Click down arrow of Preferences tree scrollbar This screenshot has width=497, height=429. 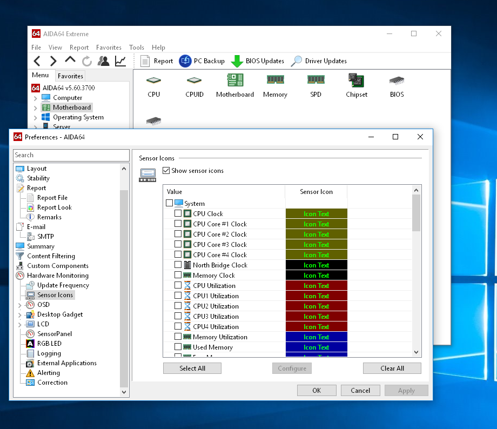tap(124, 392)
